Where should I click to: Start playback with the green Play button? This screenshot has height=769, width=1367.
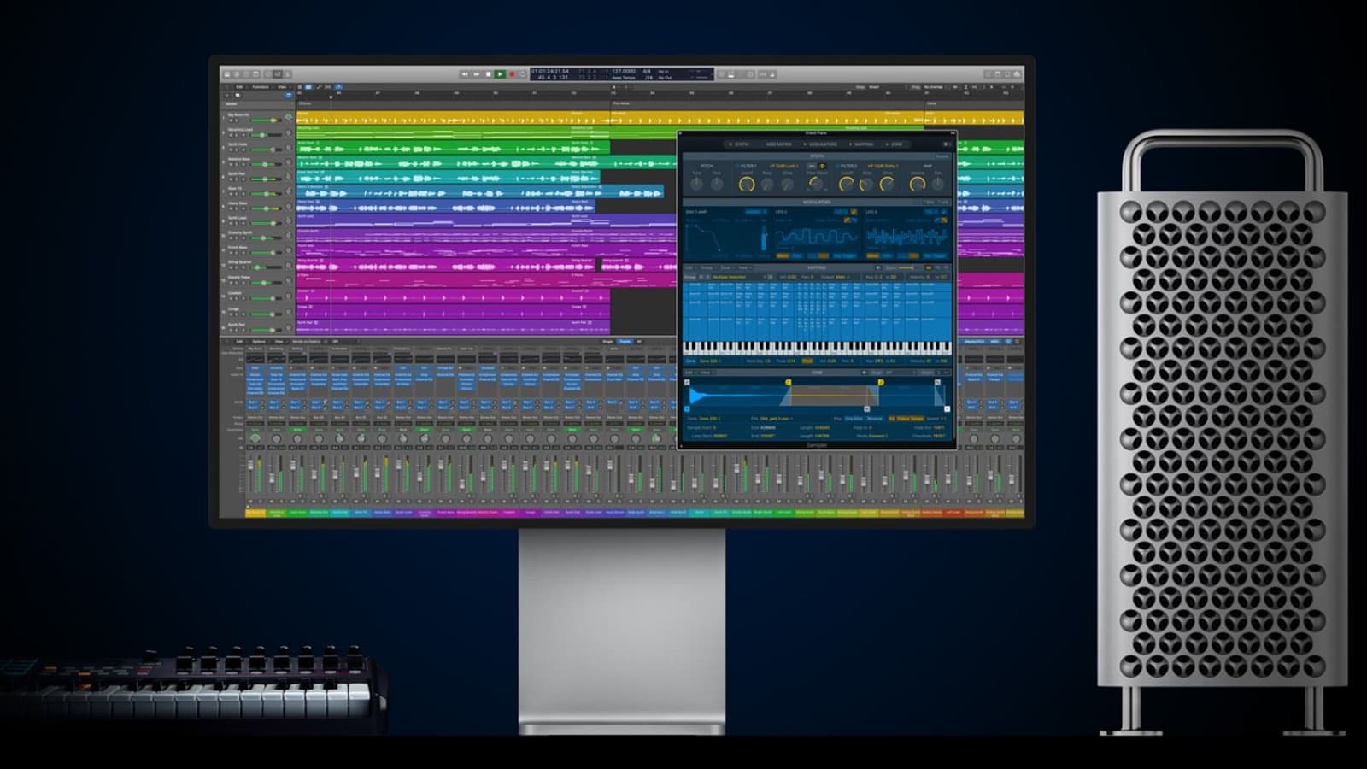[500, 74]
